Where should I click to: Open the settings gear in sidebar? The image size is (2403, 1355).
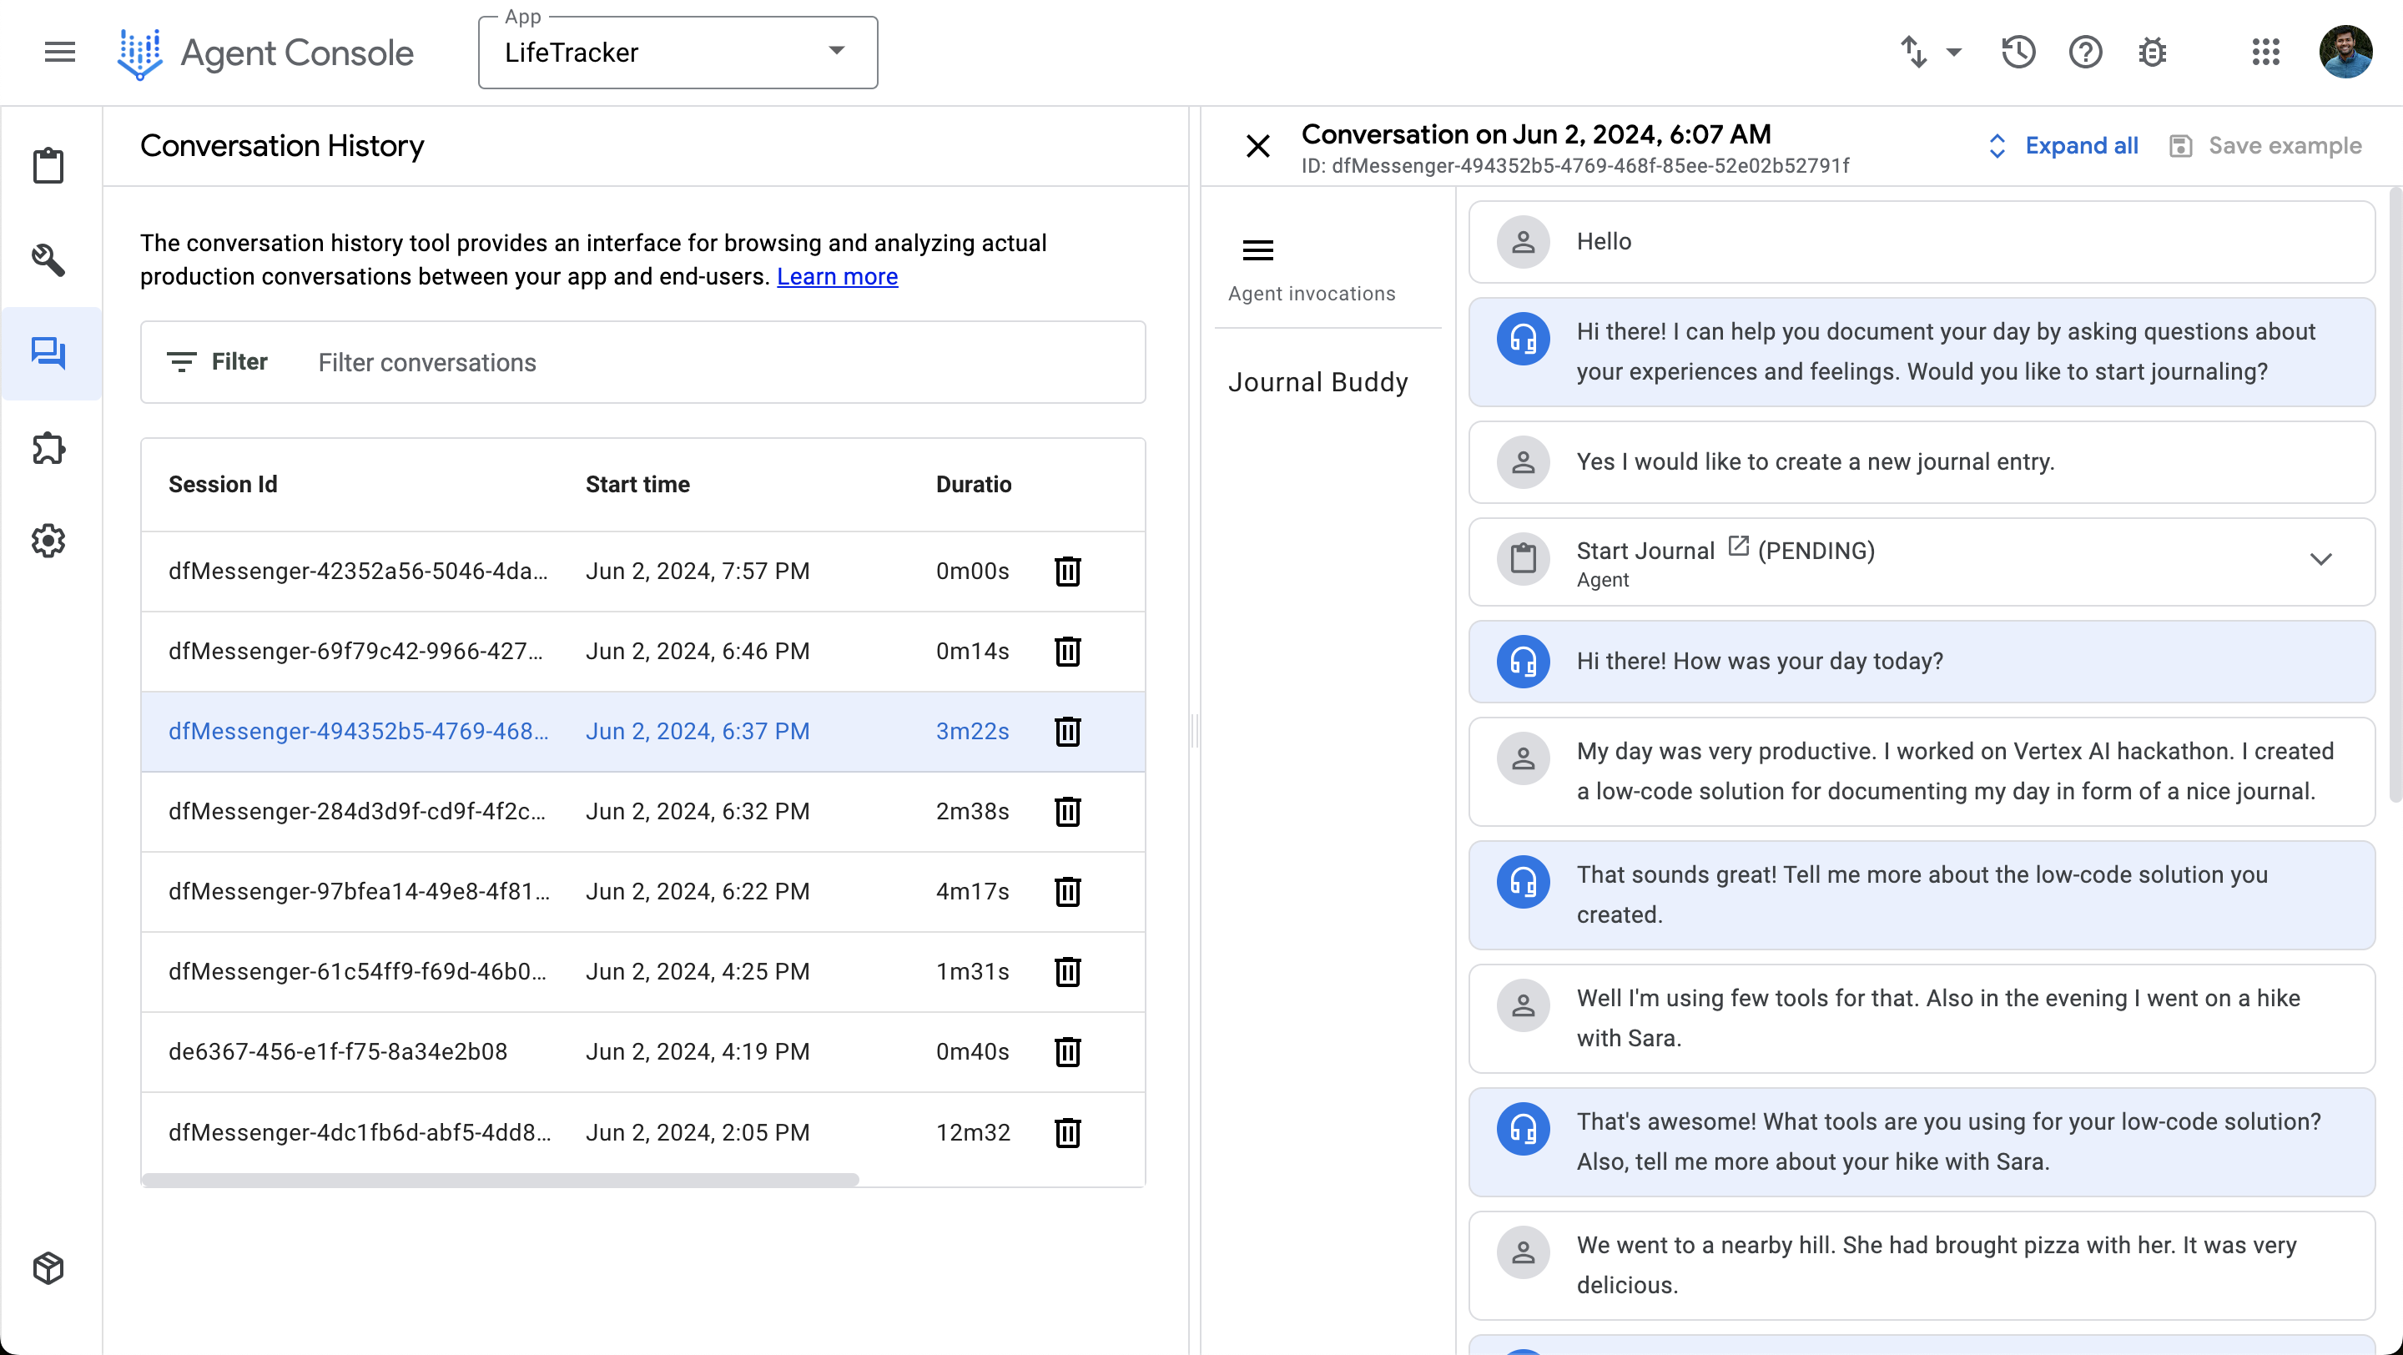[48, 541]
